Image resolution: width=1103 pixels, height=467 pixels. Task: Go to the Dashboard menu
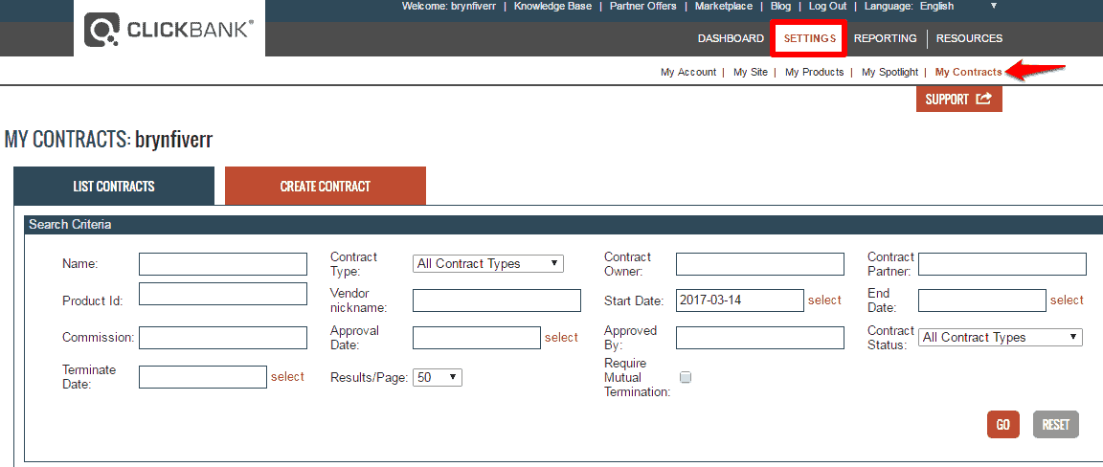[x=731, y=38]
